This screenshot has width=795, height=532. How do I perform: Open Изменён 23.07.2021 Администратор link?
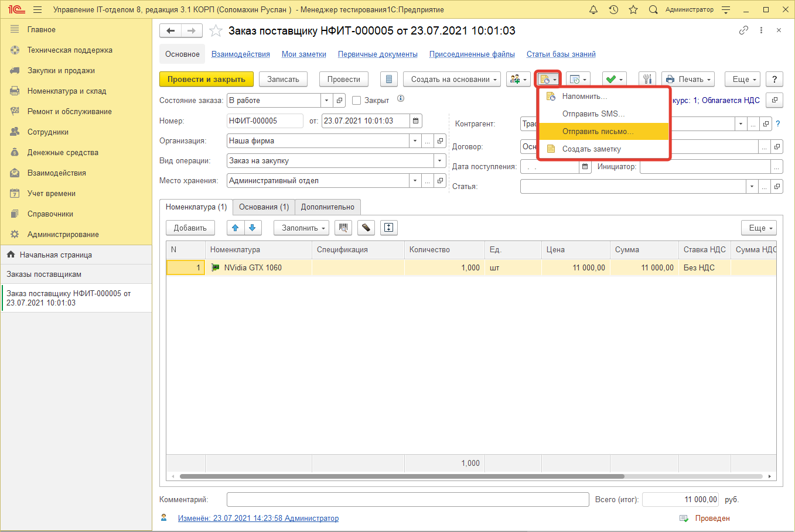click(258, 519)
